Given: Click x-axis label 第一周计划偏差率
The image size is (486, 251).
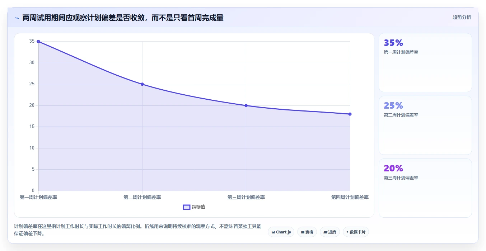Looking at the screenshot, I should (x=38, y=197).
